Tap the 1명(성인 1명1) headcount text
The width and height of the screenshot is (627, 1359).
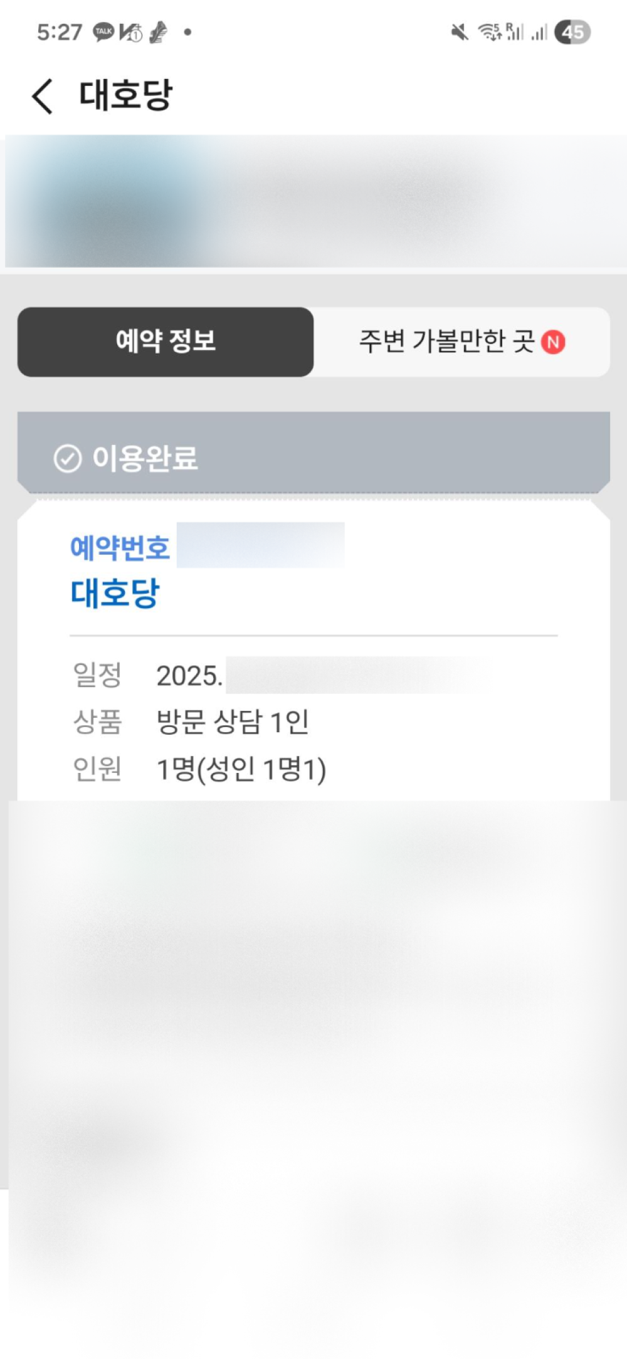241,770
